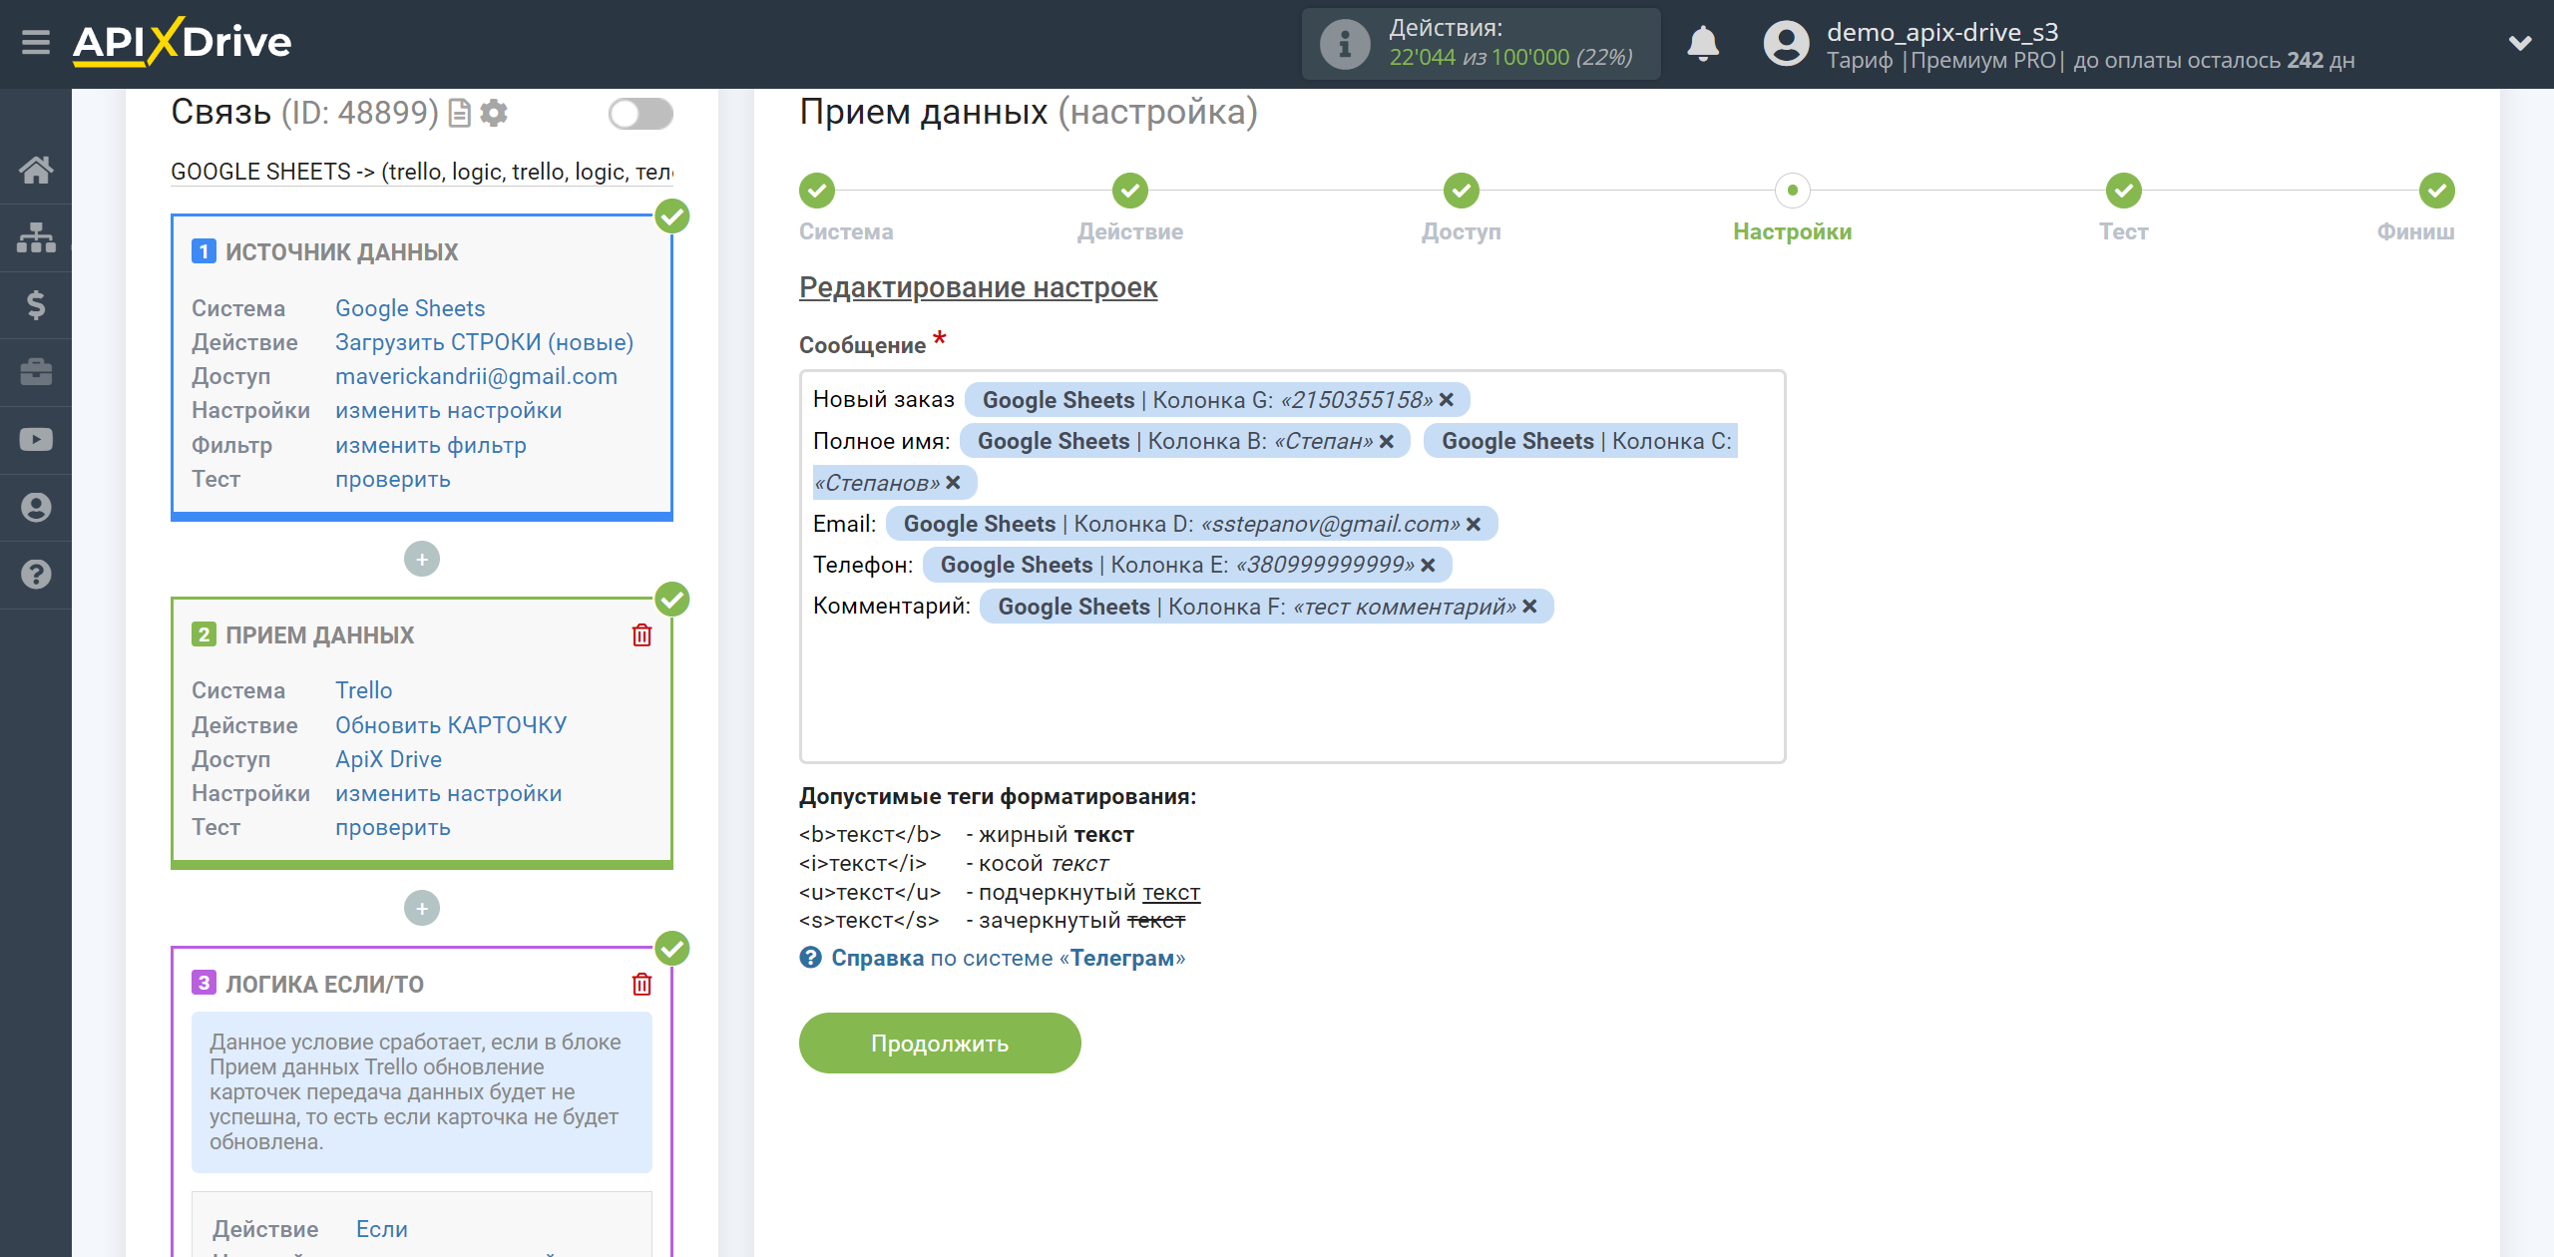Click Продолжить button
The height and width of the screenshot is (1257, 2554).
point(940,1044)
